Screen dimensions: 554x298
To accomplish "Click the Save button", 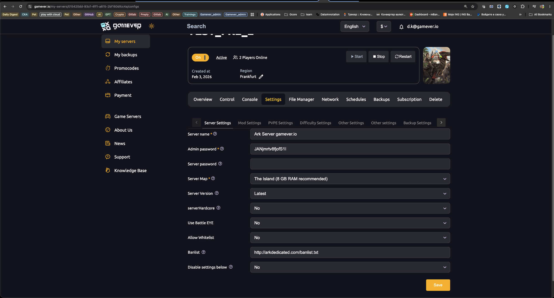I will (x=438, y=285).
